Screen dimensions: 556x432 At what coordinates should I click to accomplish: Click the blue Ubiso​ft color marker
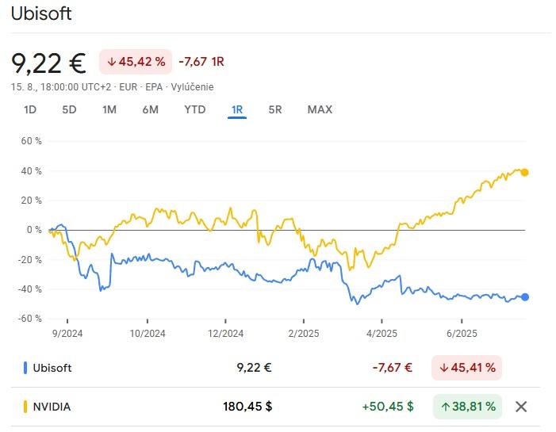click(26, 367)
